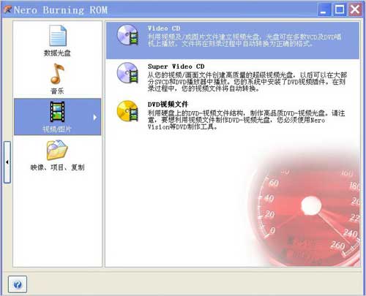
Task: Click the Super Video CD description text
Action: pyautogui.click(x=247, y=82)
